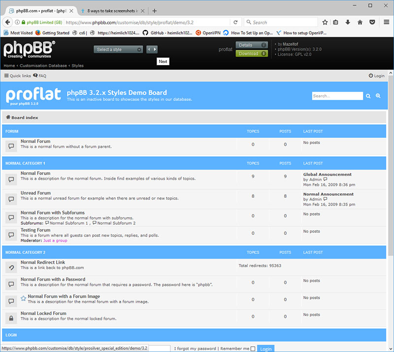394x352 pixels.
Task: Go back with the browser back arrow
Action: [x=7, y=22]
